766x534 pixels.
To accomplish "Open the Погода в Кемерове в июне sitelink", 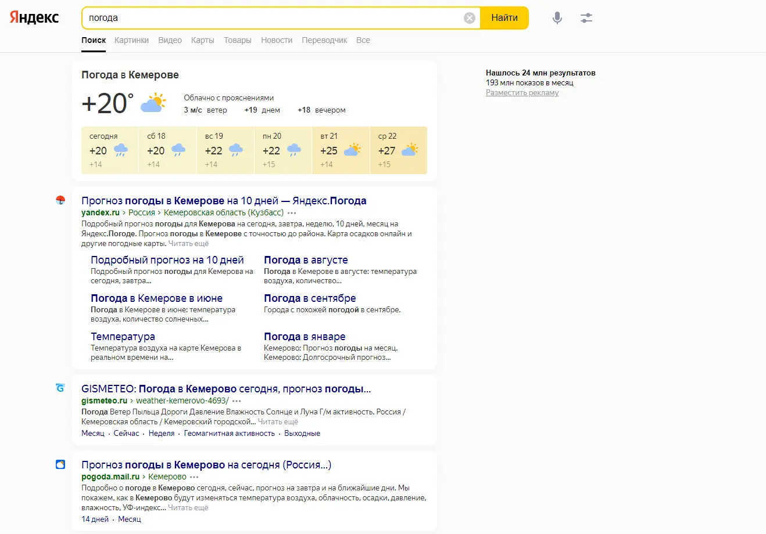I will tap(156, 298).
